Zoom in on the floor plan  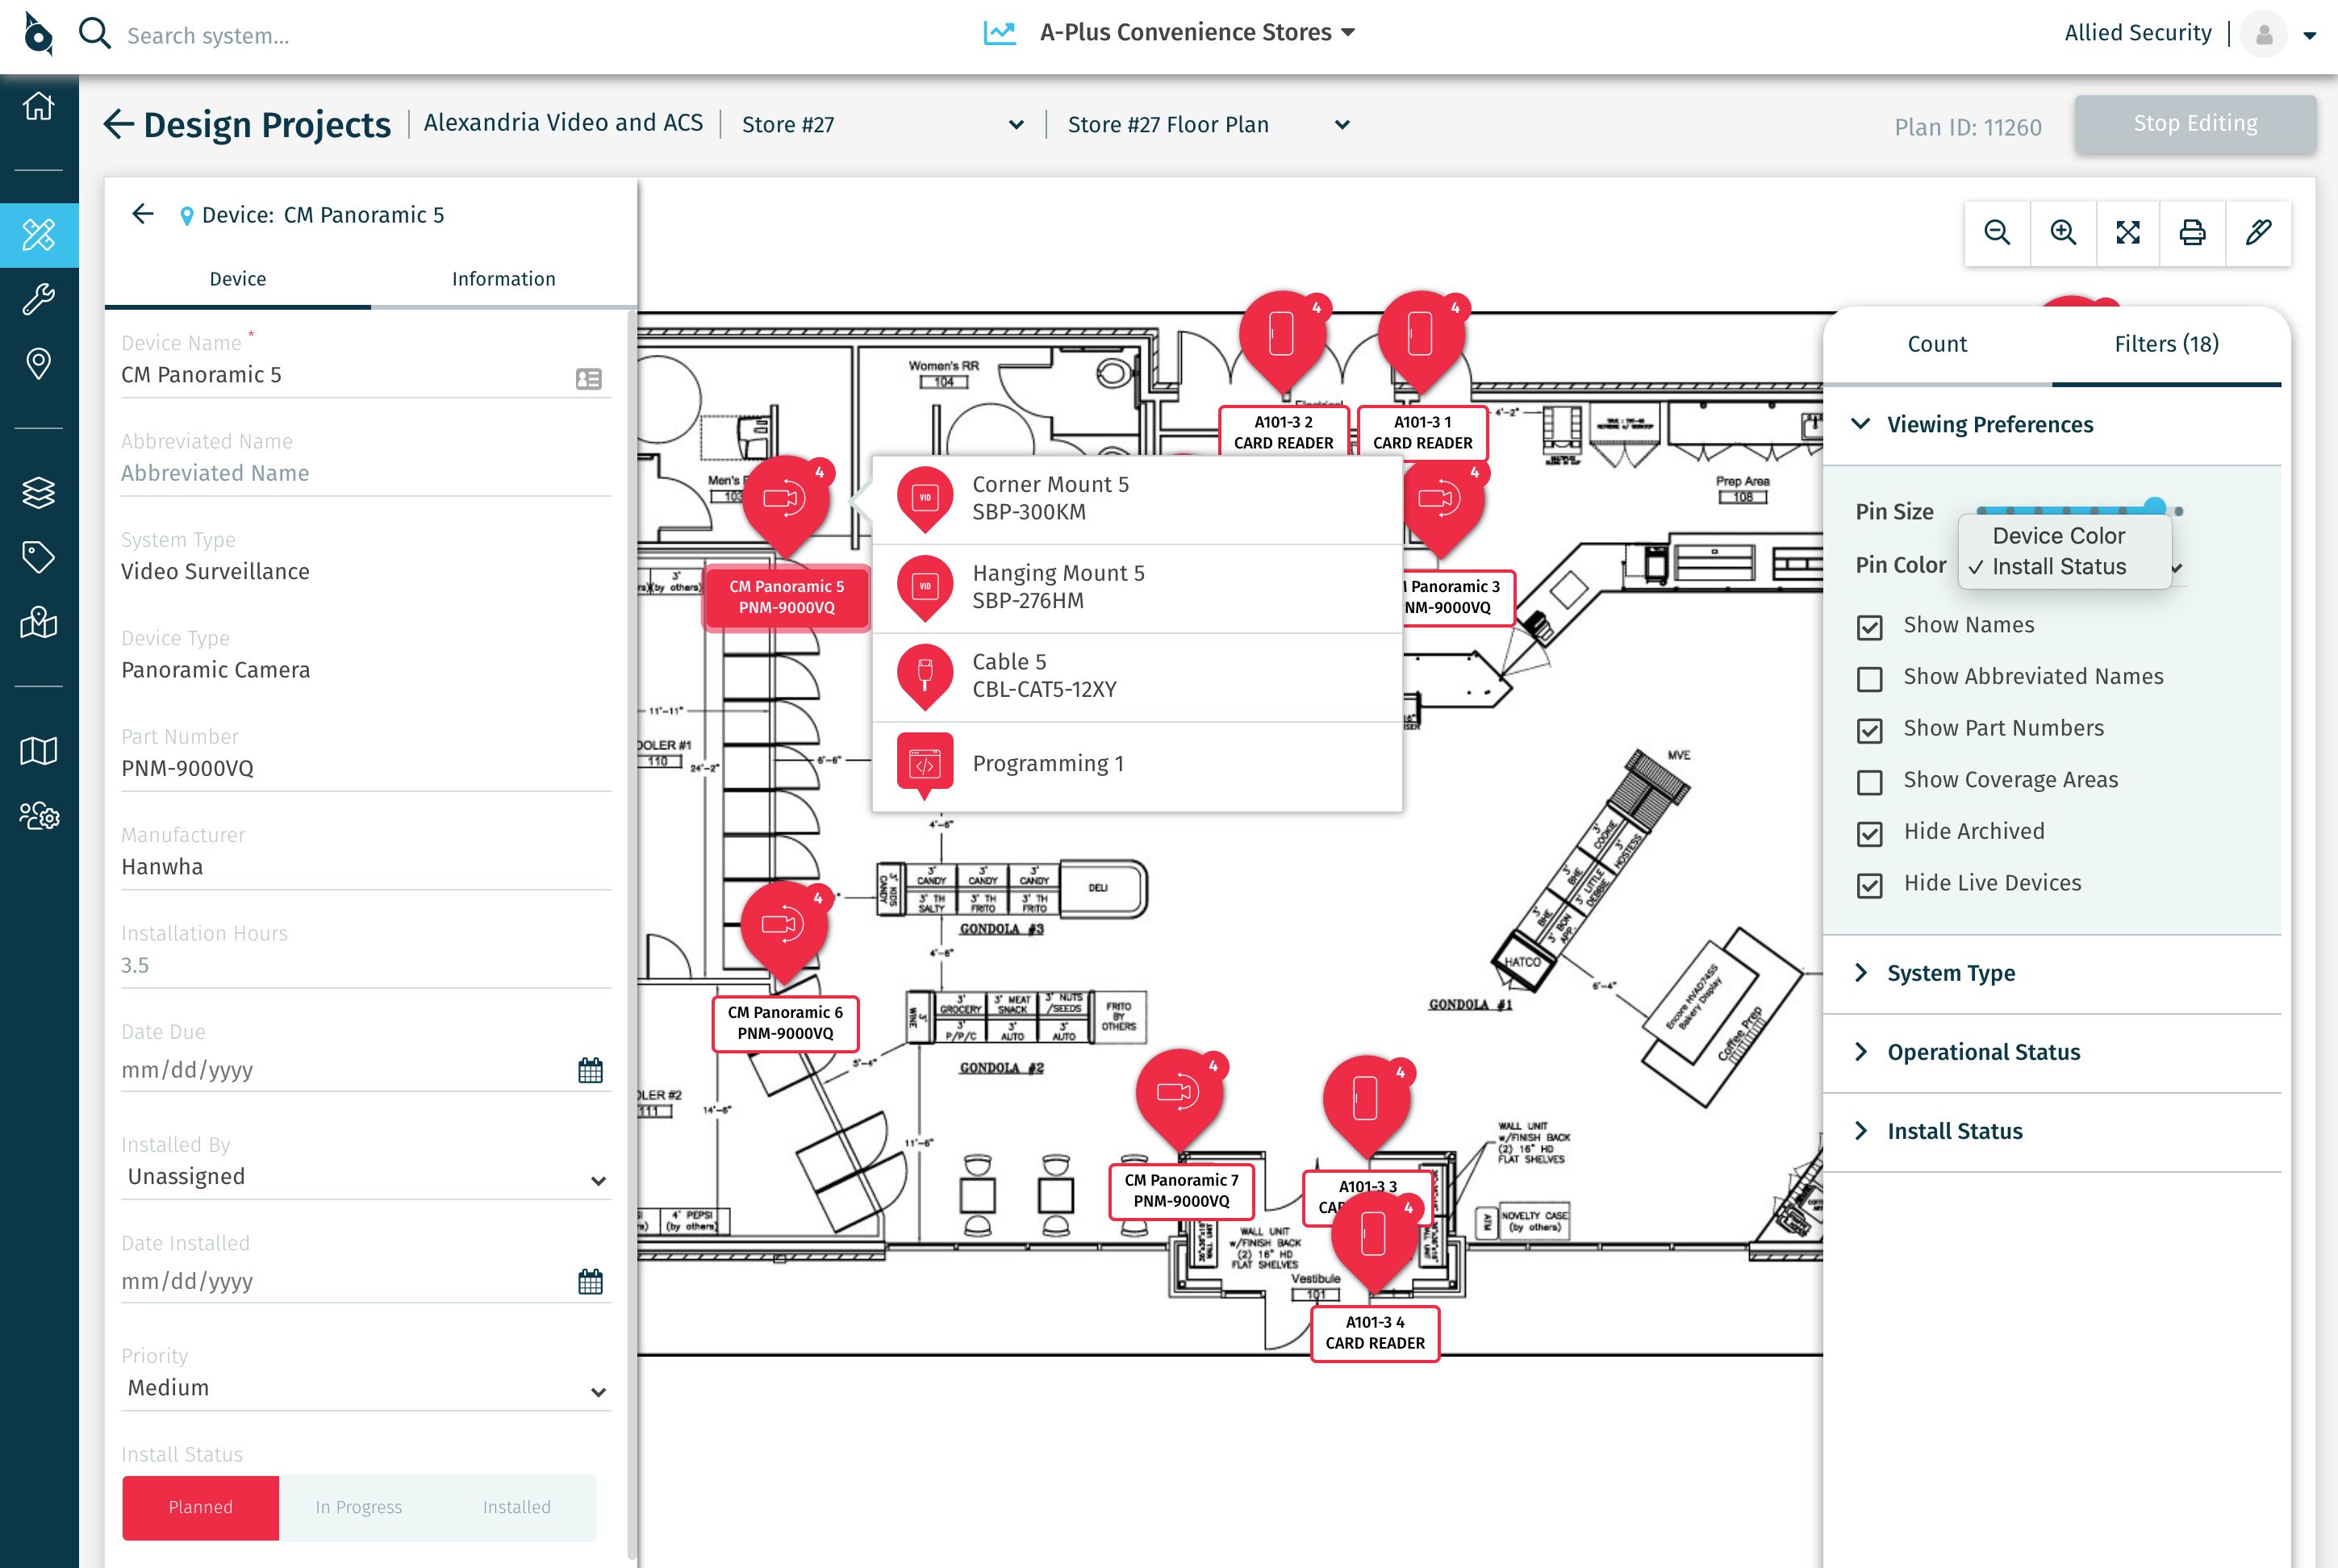(x=2064, y=233)
